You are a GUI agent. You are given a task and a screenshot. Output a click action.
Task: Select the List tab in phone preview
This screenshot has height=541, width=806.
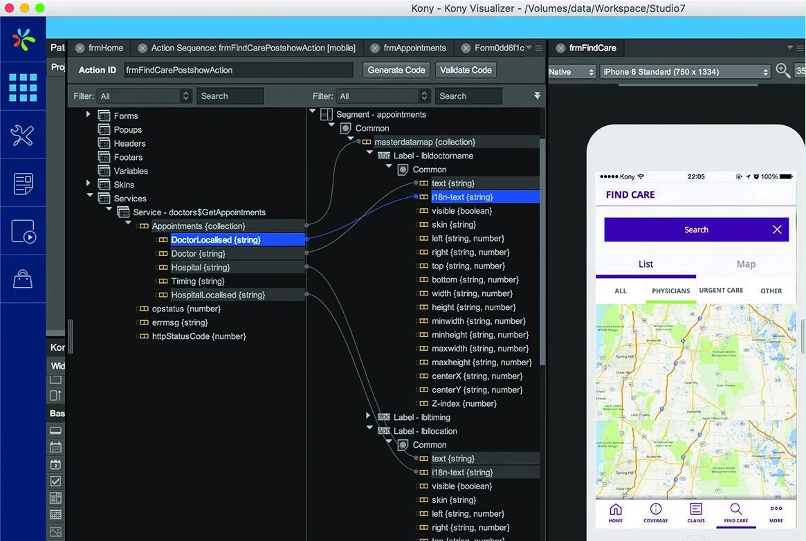tap(645, 264)
